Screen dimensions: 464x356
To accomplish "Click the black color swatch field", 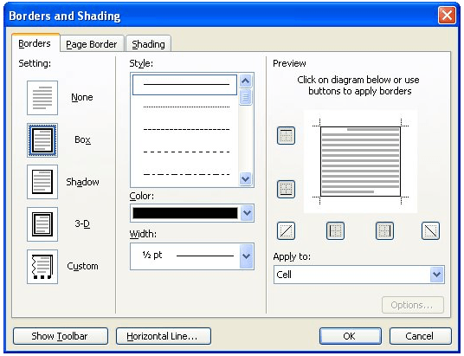I will 185,213.
